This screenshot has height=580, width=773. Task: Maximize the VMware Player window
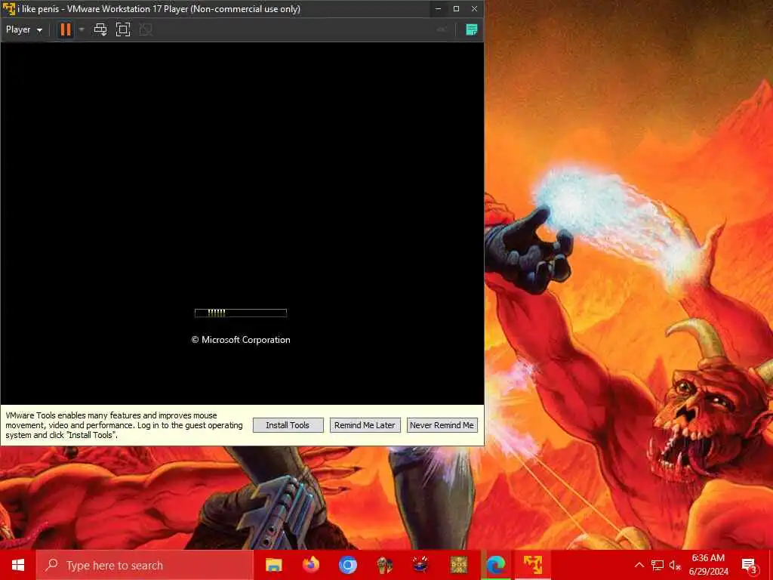click(x=457, y=9)
